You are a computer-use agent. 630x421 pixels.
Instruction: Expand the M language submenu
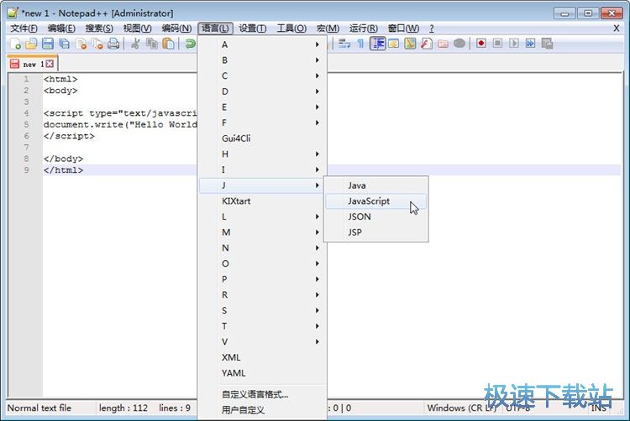pyautogui.click(x=263, y=232)
